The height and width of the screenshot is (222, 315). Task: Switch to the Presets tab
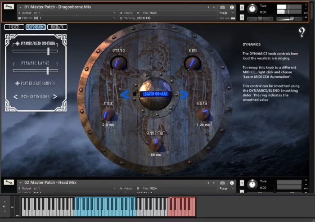pyautogui.click(x=14, y=27)
